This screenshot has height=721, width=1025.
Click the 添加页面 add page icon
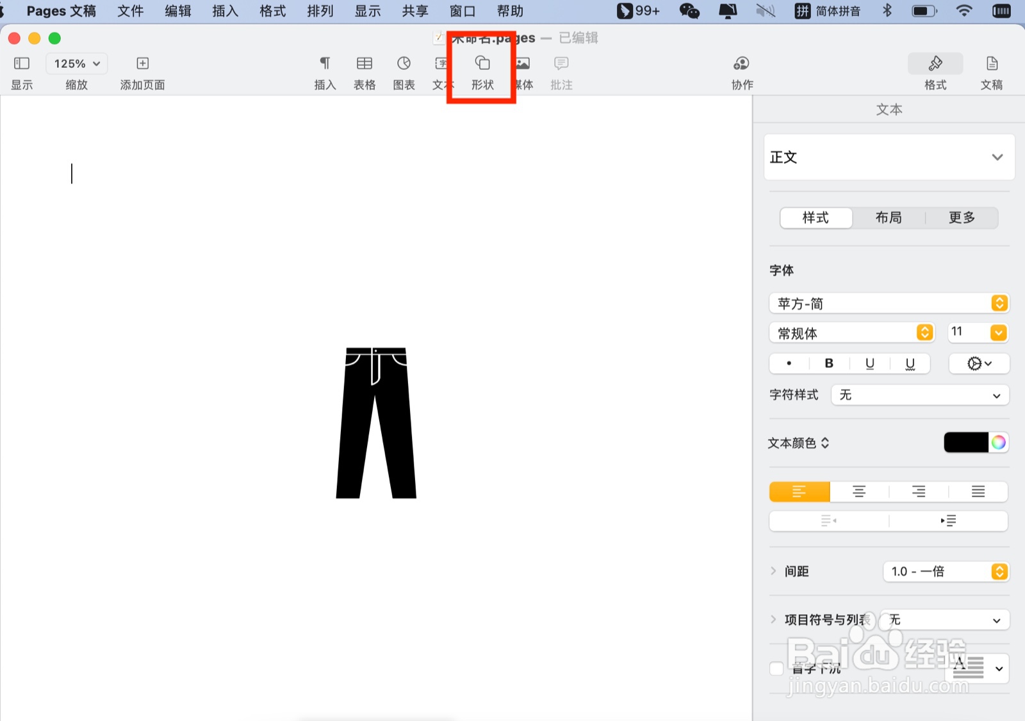(143, 63)
